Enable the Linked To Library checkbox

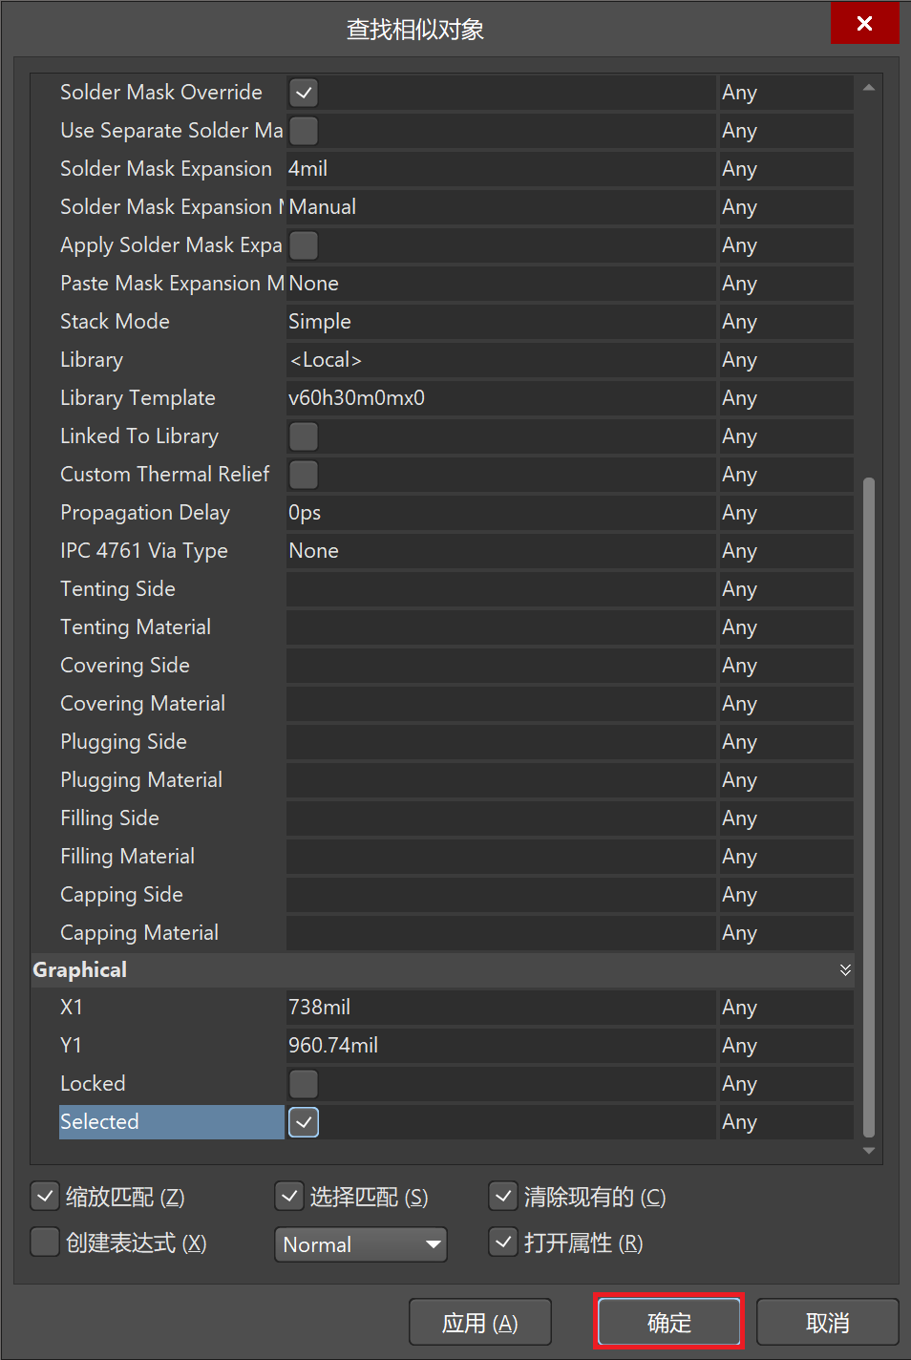pyautogui.click(x=304, y=436)
